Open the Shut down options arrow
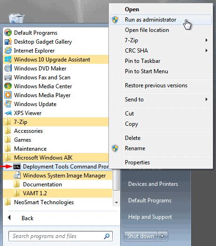This screenshot has width=216, height=246. click(x=162, y=236)
